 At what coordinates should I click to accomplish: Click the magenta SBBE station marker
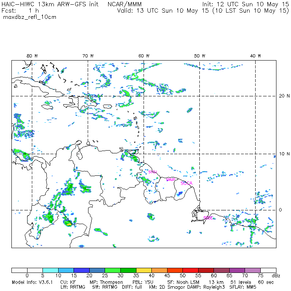click(208, 218)
